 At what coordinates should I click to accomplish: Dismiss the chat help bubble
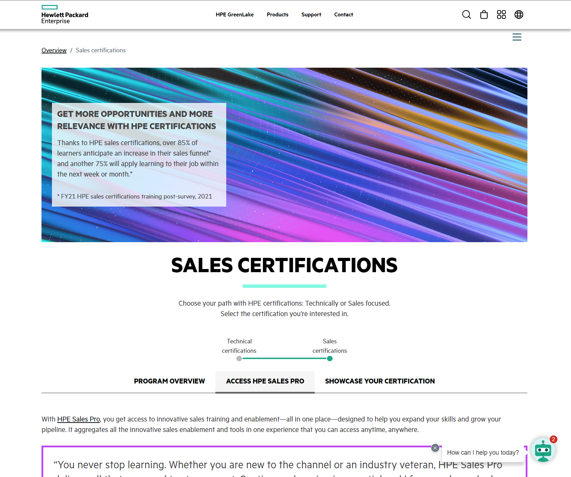click(x=435, y=448)
